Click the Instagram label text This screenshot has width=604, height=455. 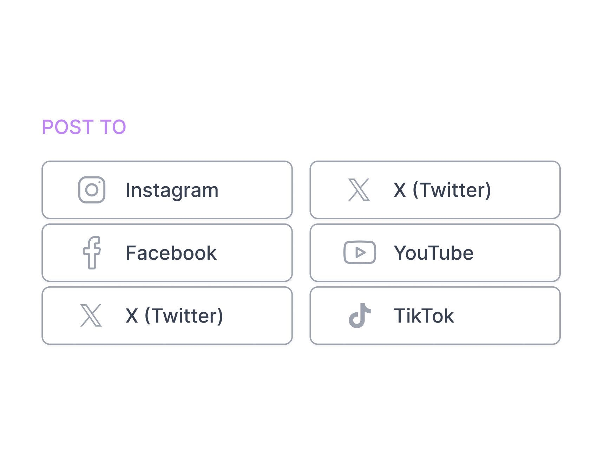coord(172,190)
